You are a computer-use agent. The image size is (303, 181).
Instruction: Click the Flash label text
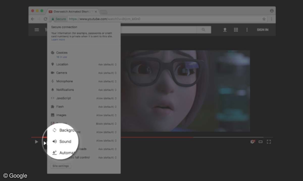coord(60,107)
